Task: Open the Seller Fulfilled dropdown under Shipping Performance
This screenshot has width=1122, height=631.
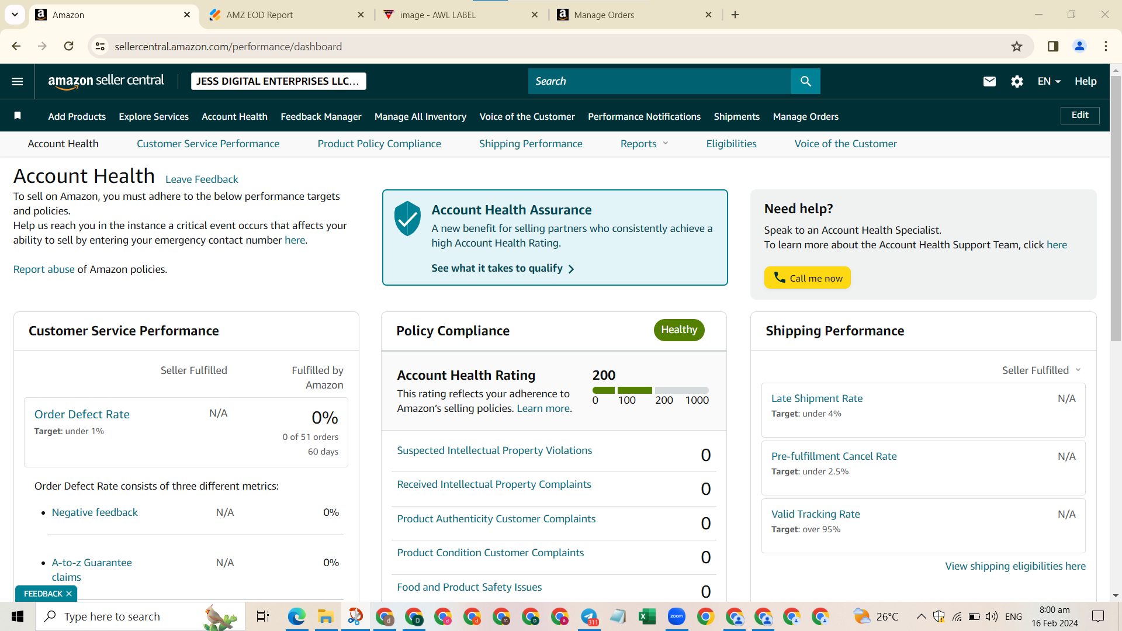Action: coord(1041,370)
